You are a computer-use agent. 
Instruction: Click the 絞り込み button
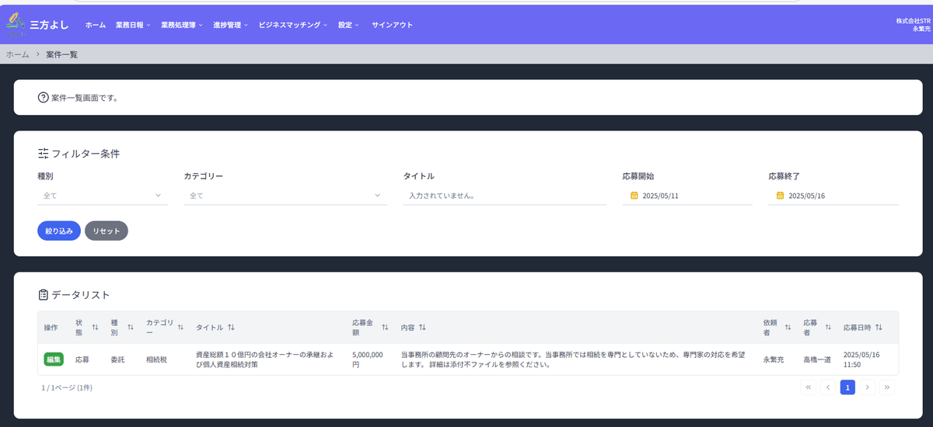point(58,231)
